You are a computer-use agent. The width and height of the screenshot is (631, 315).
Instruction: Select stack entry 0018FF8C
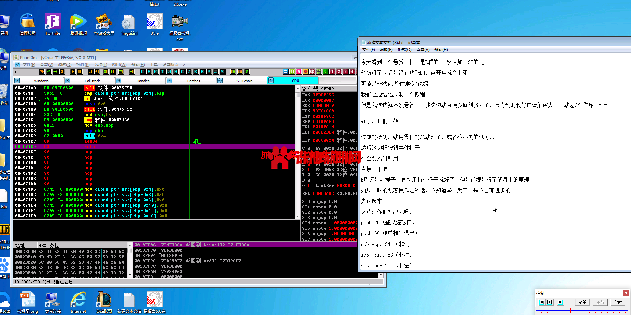(246, 245)
